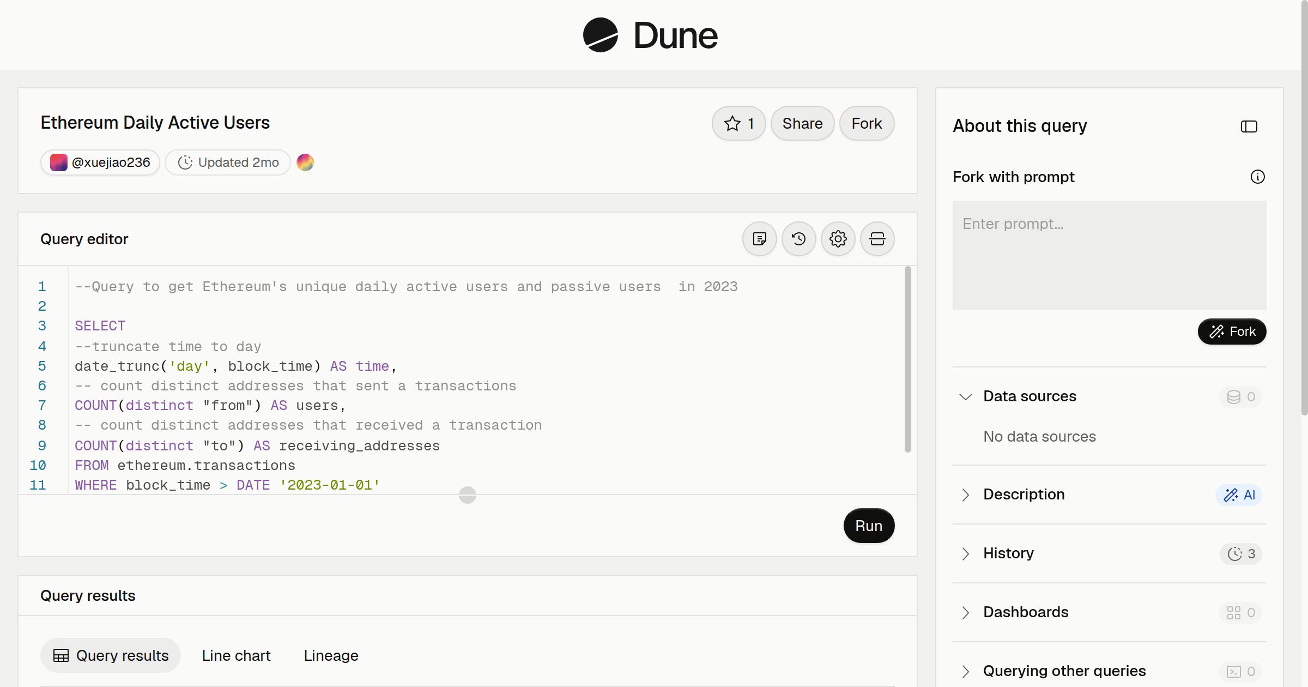This screenshot has width=1308, height=687.
Task: Select the Query results tab
Action: click(x=111, y=655)
